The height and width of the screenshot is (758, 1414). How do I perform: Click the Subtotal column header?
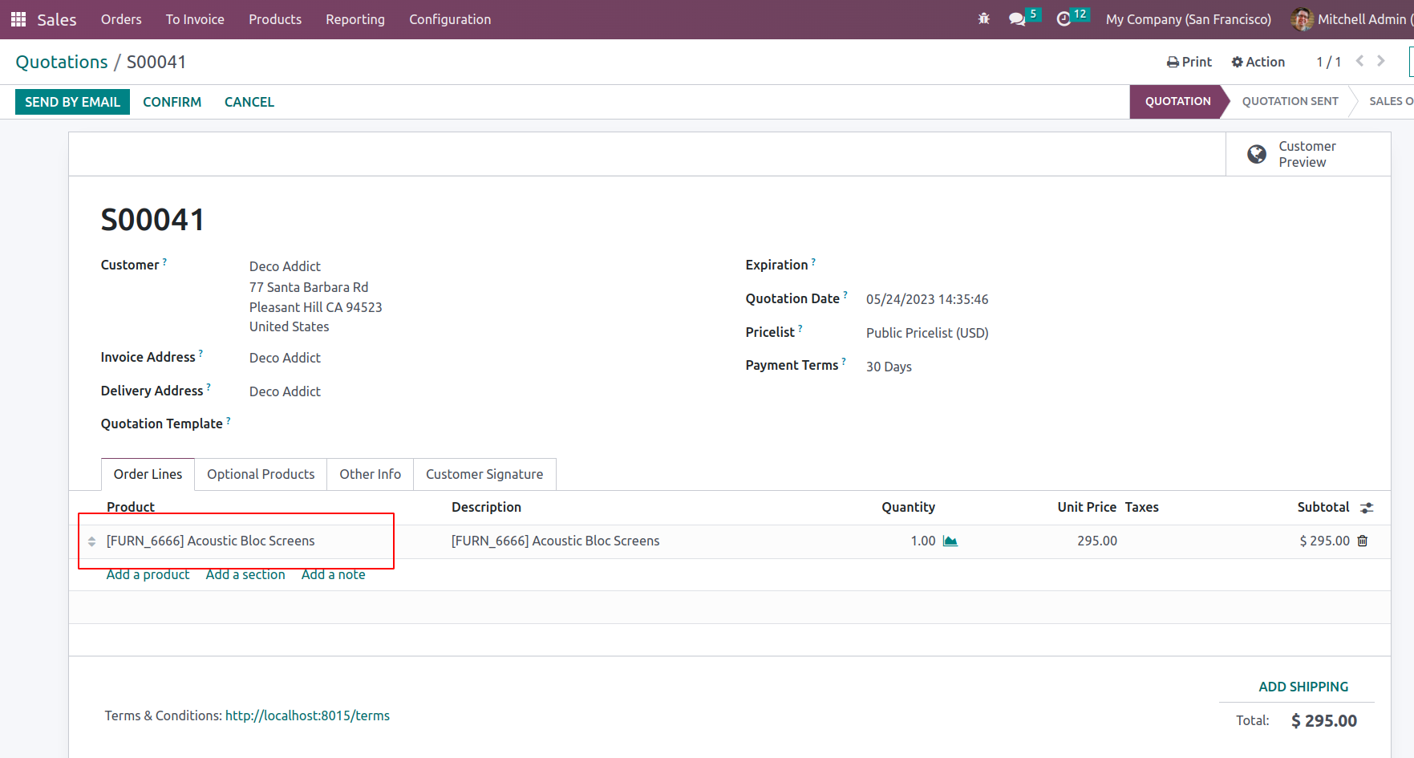1323,507
